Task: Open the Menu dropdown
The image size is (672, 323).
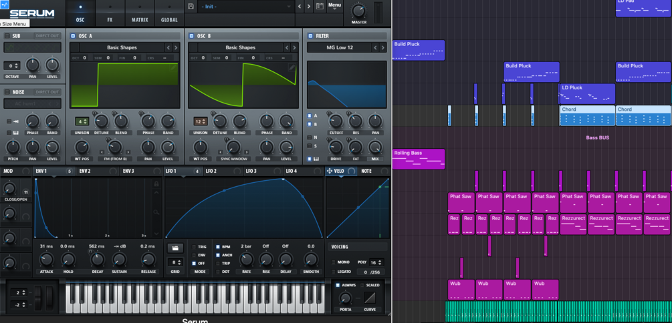Action: [x=335, y=5]
